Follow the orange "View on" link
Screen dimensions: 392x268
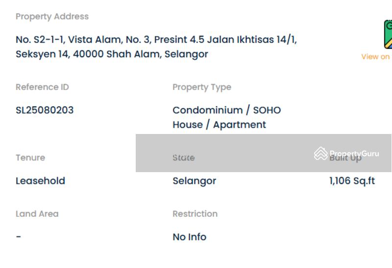point(375,57)
